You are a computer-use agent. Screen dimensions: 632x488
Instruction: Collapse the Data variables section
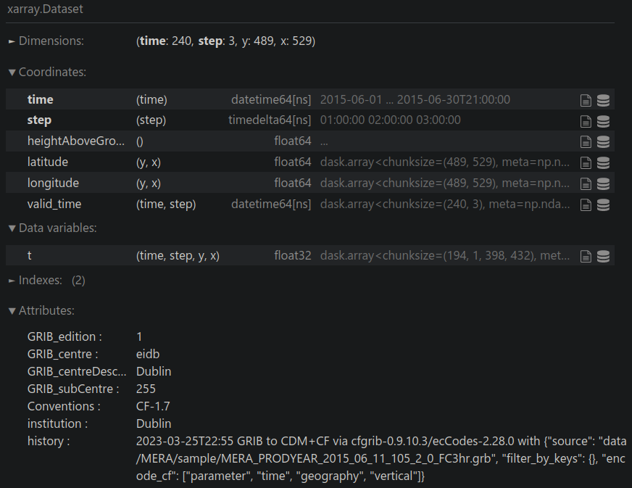(x=52, y=228)
